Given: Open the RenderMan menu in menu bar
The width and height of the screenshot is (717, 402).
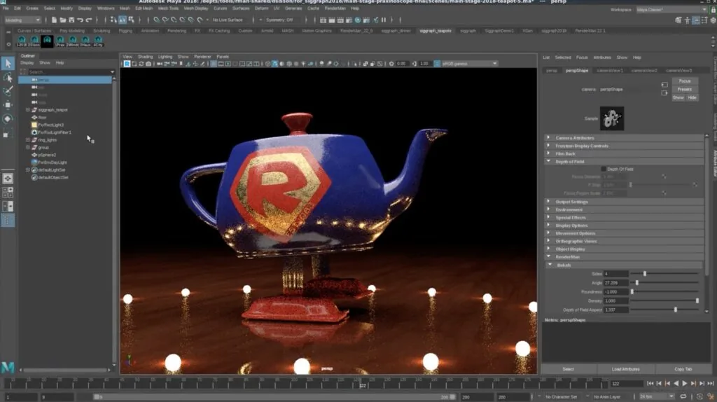Looking at the screenshot, I should (x=335, y=8).
